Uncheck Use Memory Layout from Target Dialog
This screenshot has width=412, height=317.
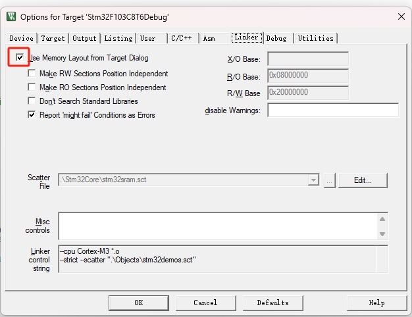pos(20,57)
